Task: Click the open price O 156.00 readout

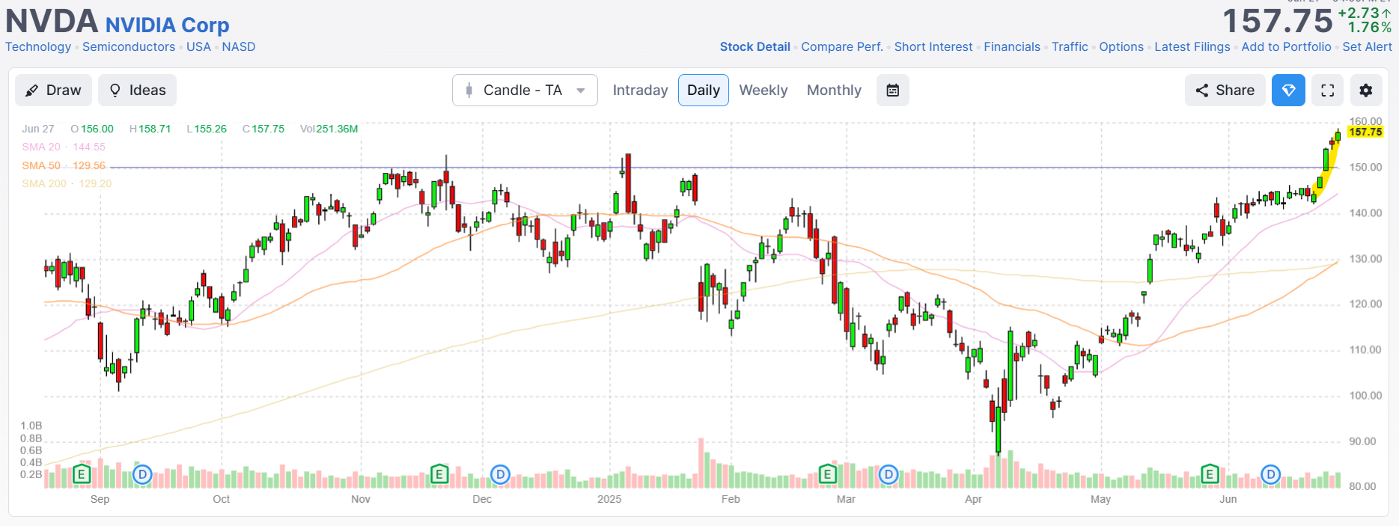Action: coord(92,129)
